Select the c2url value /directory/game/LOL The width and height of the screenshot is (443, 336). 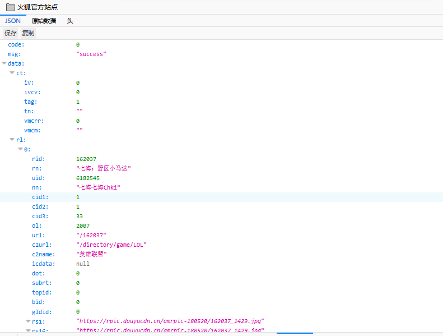click(x=111, y=245)
